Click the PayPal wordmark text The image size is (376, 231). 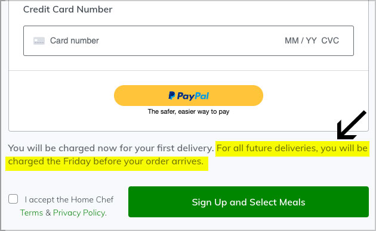point(193,96)
